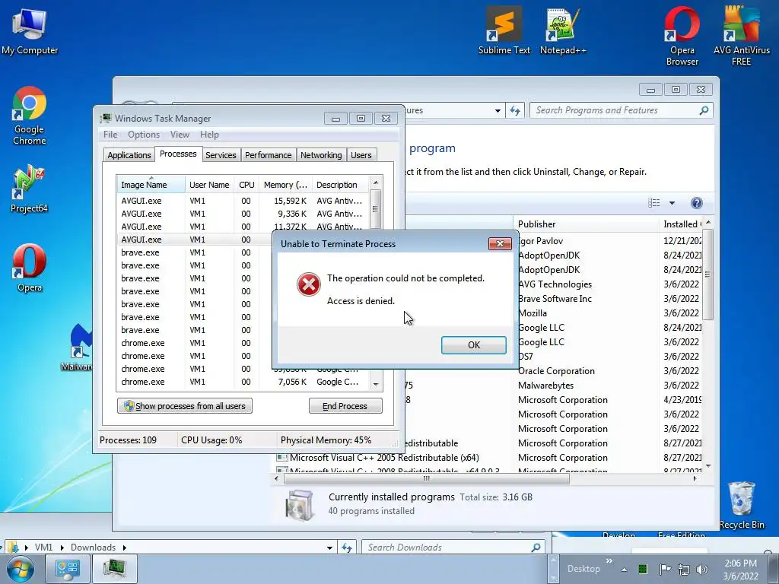The height and width of the screenshot is (584, 779).
Task: Expand the view options dropdown arrow
Action: click(672, 202)
